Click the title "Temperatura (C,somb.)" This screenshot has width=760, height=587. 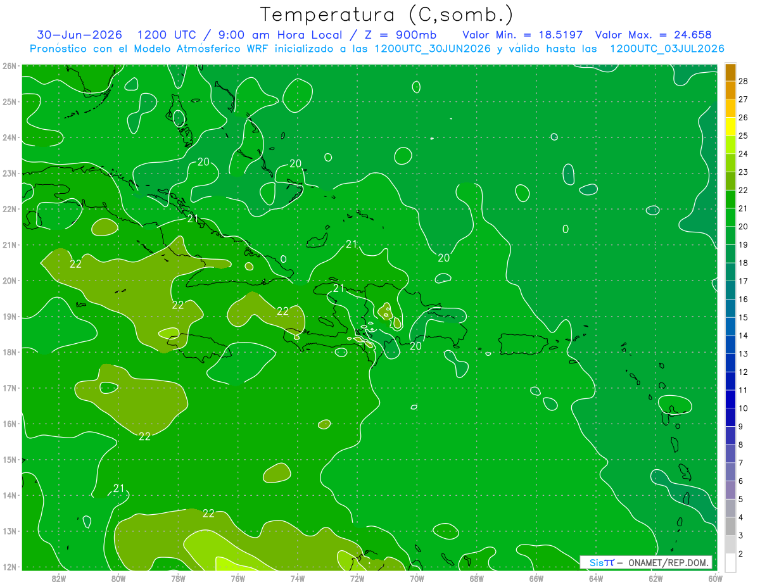coord(387,15)
